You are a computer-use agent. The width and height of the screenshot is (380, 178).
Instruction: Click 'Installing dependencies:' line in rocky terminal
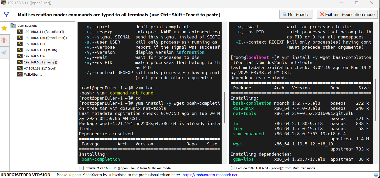click(x=261, y=154)
